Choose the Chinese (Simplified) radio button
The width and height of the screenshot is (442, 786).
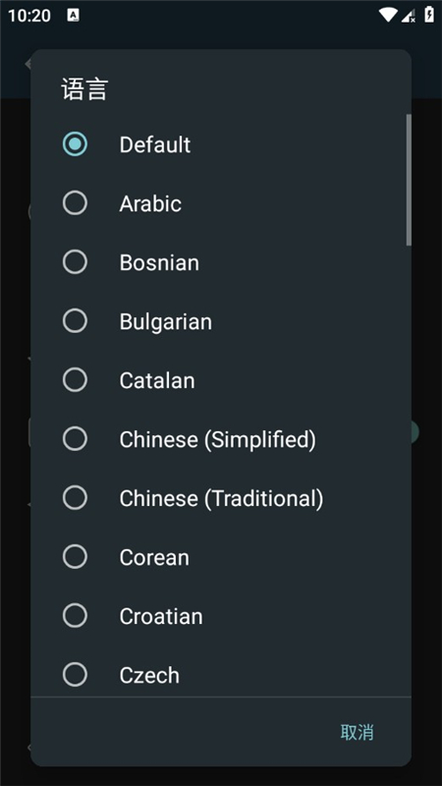coord(75,438)
